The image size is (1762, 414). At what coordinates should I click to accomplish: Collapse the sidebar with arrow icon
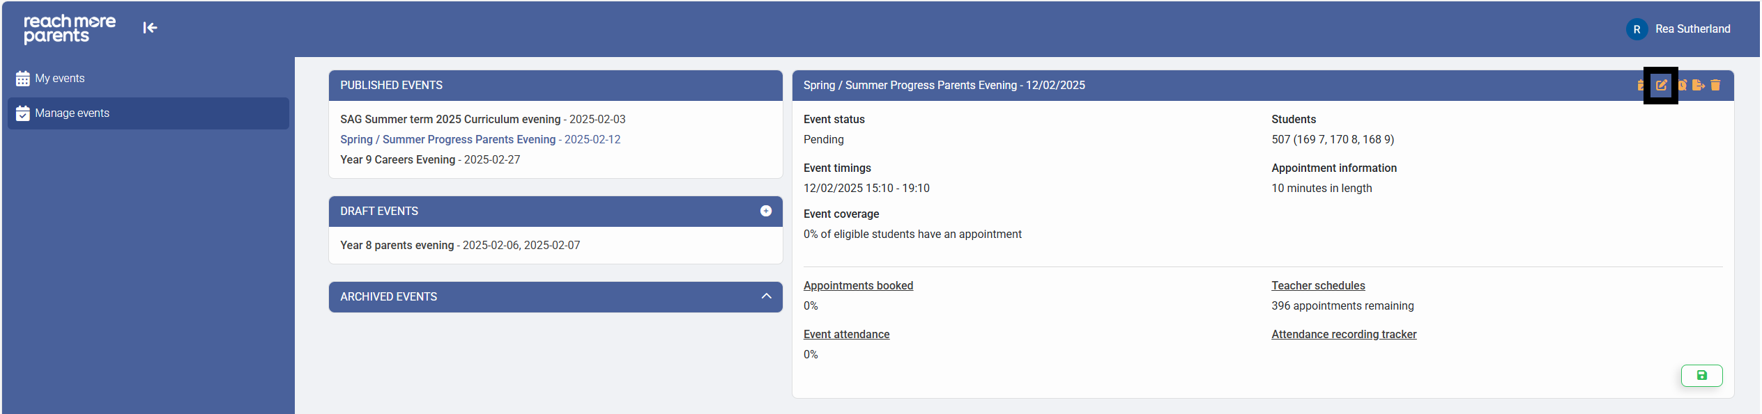point(150,28)
